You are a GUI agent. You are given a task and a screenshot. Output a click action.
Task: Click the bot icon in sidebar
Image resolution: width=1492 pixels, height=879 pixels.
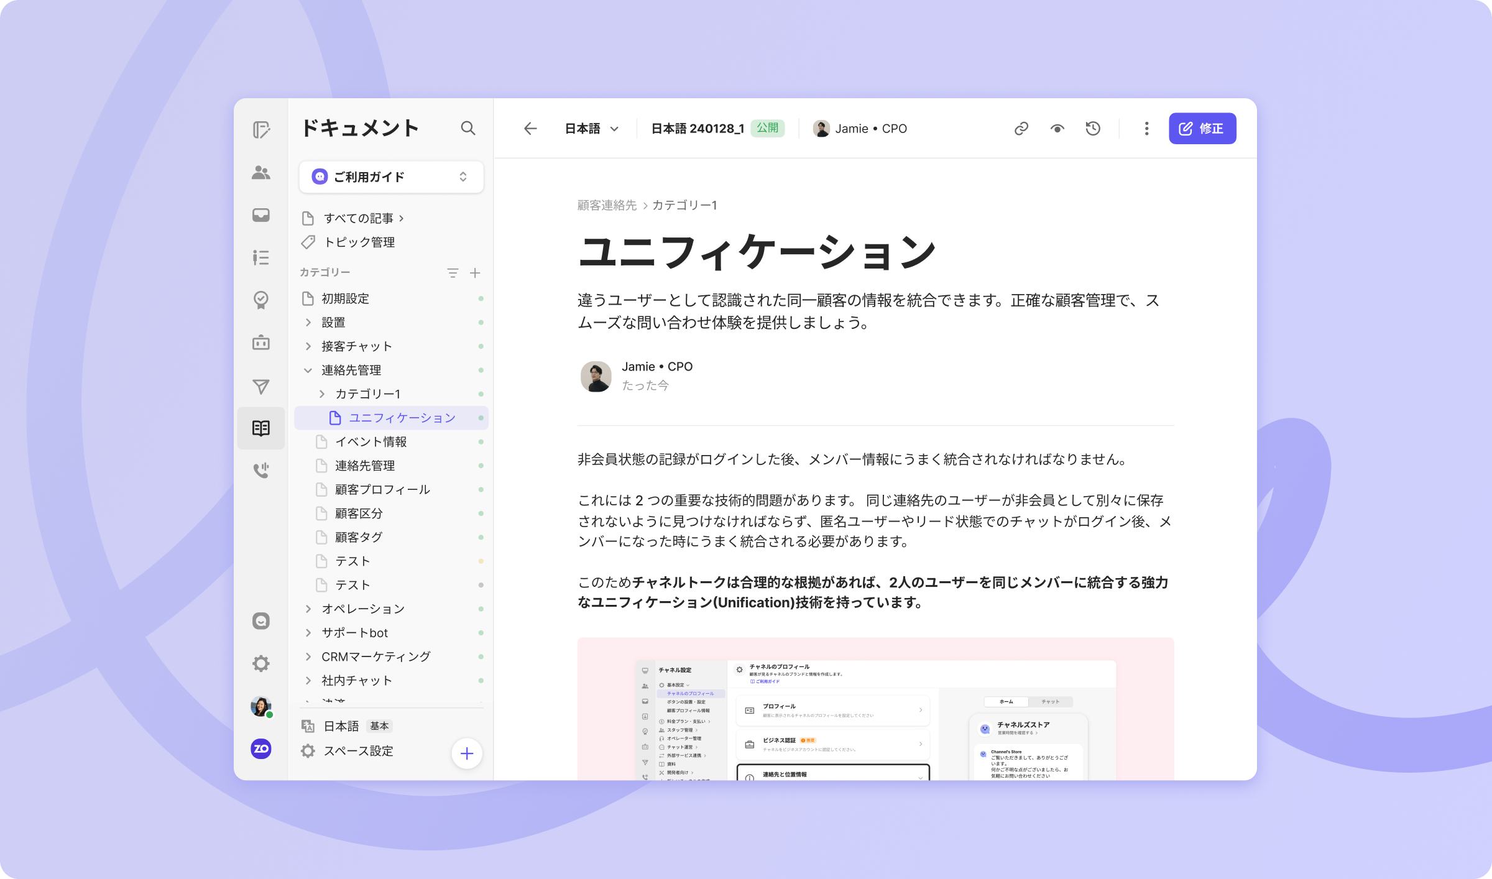tap(260, 343)
